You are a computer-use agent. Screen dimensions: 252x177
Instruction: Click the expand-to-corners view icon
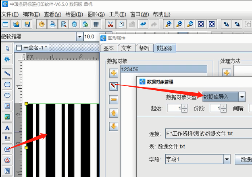tap(212, 24)
